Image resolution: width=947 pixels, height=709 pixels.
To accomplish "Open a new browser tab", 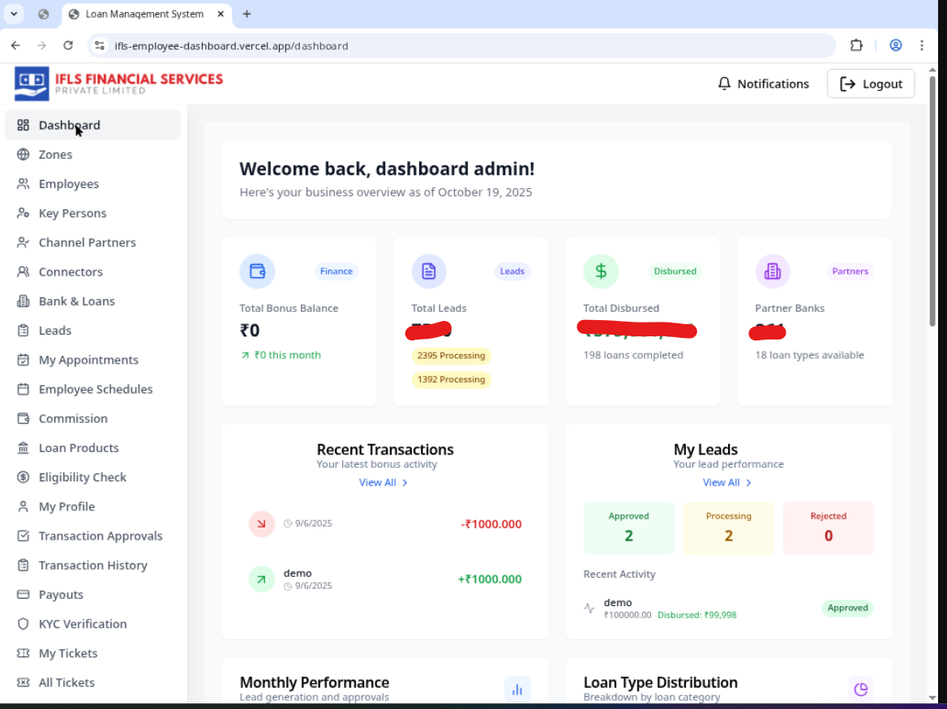I will pos(247,14).
